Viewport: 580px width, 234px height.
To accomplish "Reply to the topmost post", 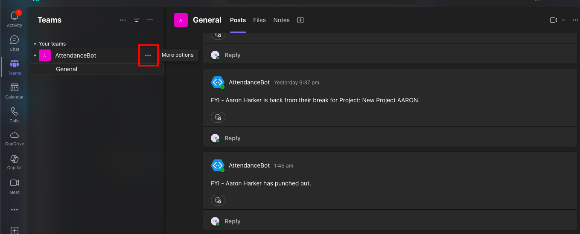I will tap(233, 55).
